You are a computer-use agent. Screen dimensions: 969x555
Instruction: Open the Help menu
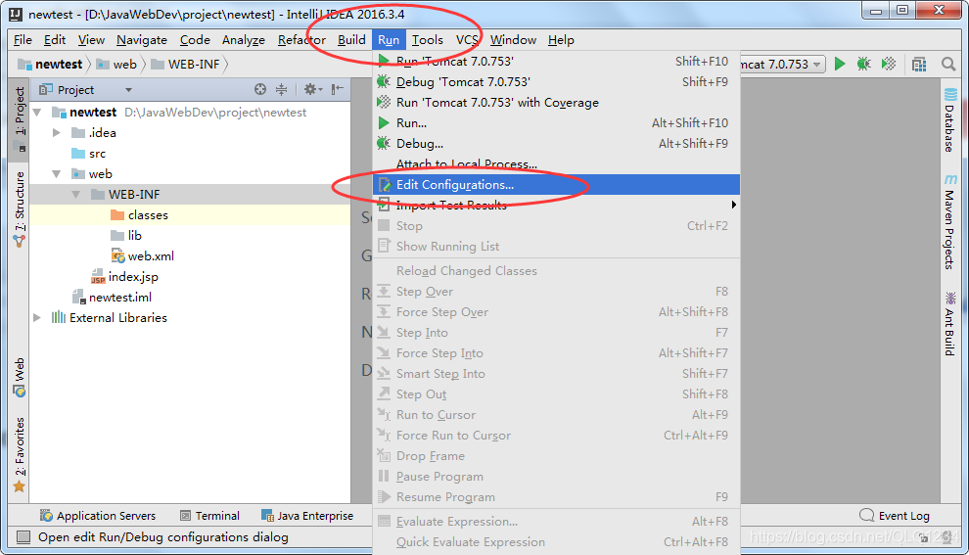pos(561,39)
